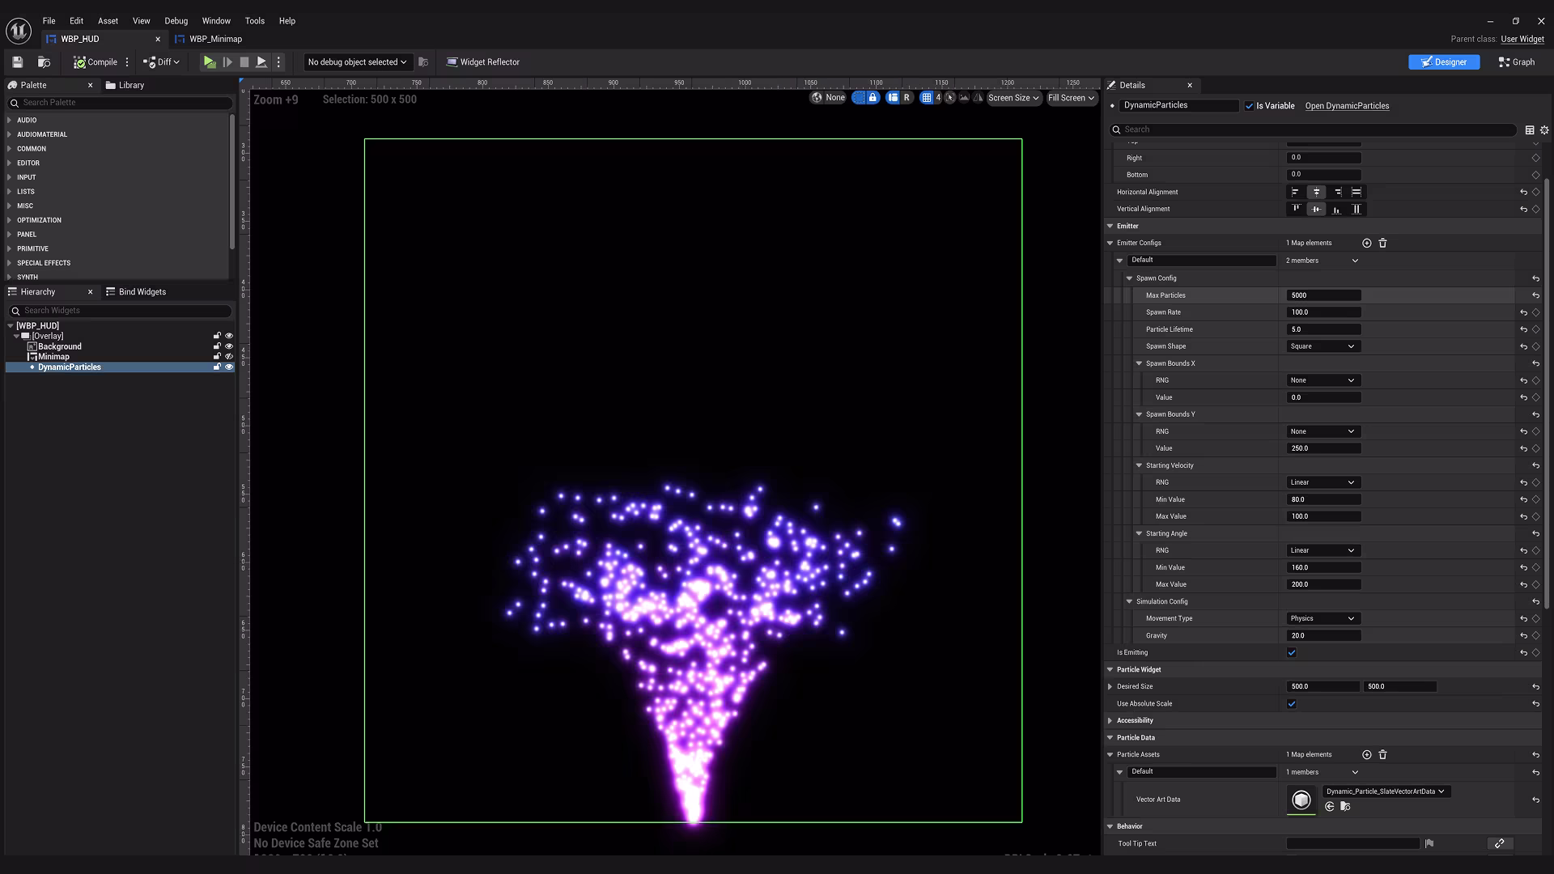1554x874 pixels.
Task: Open the File menu
Action: (x=49, y=21)
